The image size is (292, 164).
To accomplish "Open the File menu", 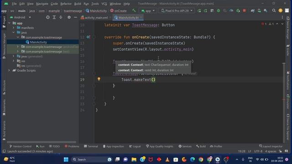I will point(14,4).
